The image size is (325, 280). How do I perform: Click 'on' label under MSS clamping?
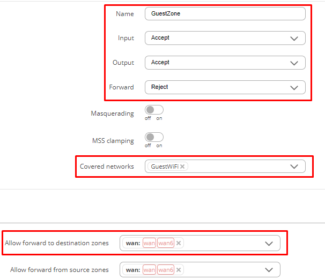click(x=159, y=146)
